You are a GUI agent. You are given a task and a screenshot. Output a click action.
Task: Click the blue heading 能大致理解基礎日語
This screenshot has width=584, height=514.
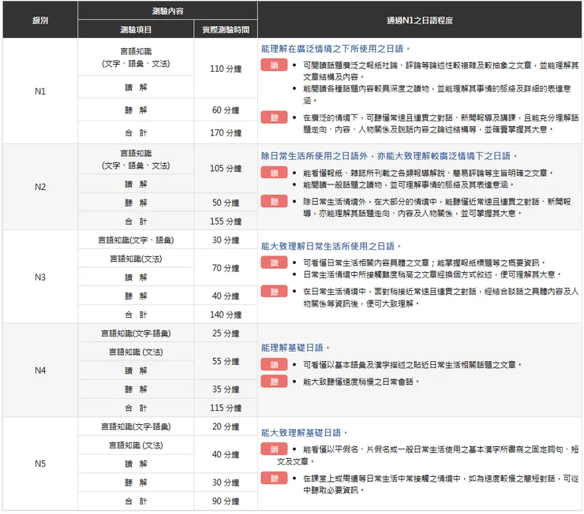pos(304,433)
